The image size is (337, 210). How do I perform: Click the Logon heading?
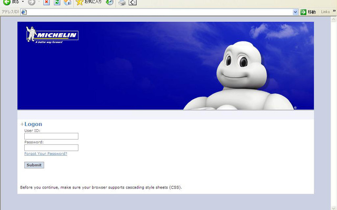33,124
